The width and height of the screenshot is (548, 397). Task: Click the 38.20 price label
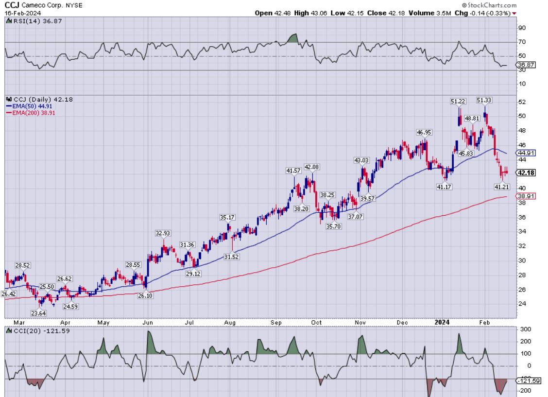pyautogui.click(x=301, y=209)
